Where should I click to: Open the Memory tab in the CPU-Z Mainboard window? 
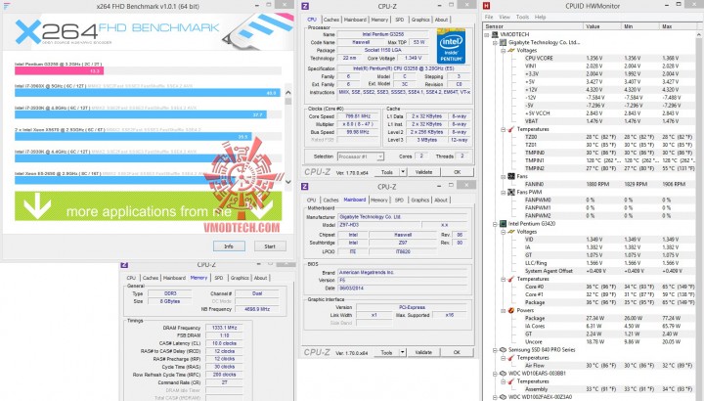379,200
